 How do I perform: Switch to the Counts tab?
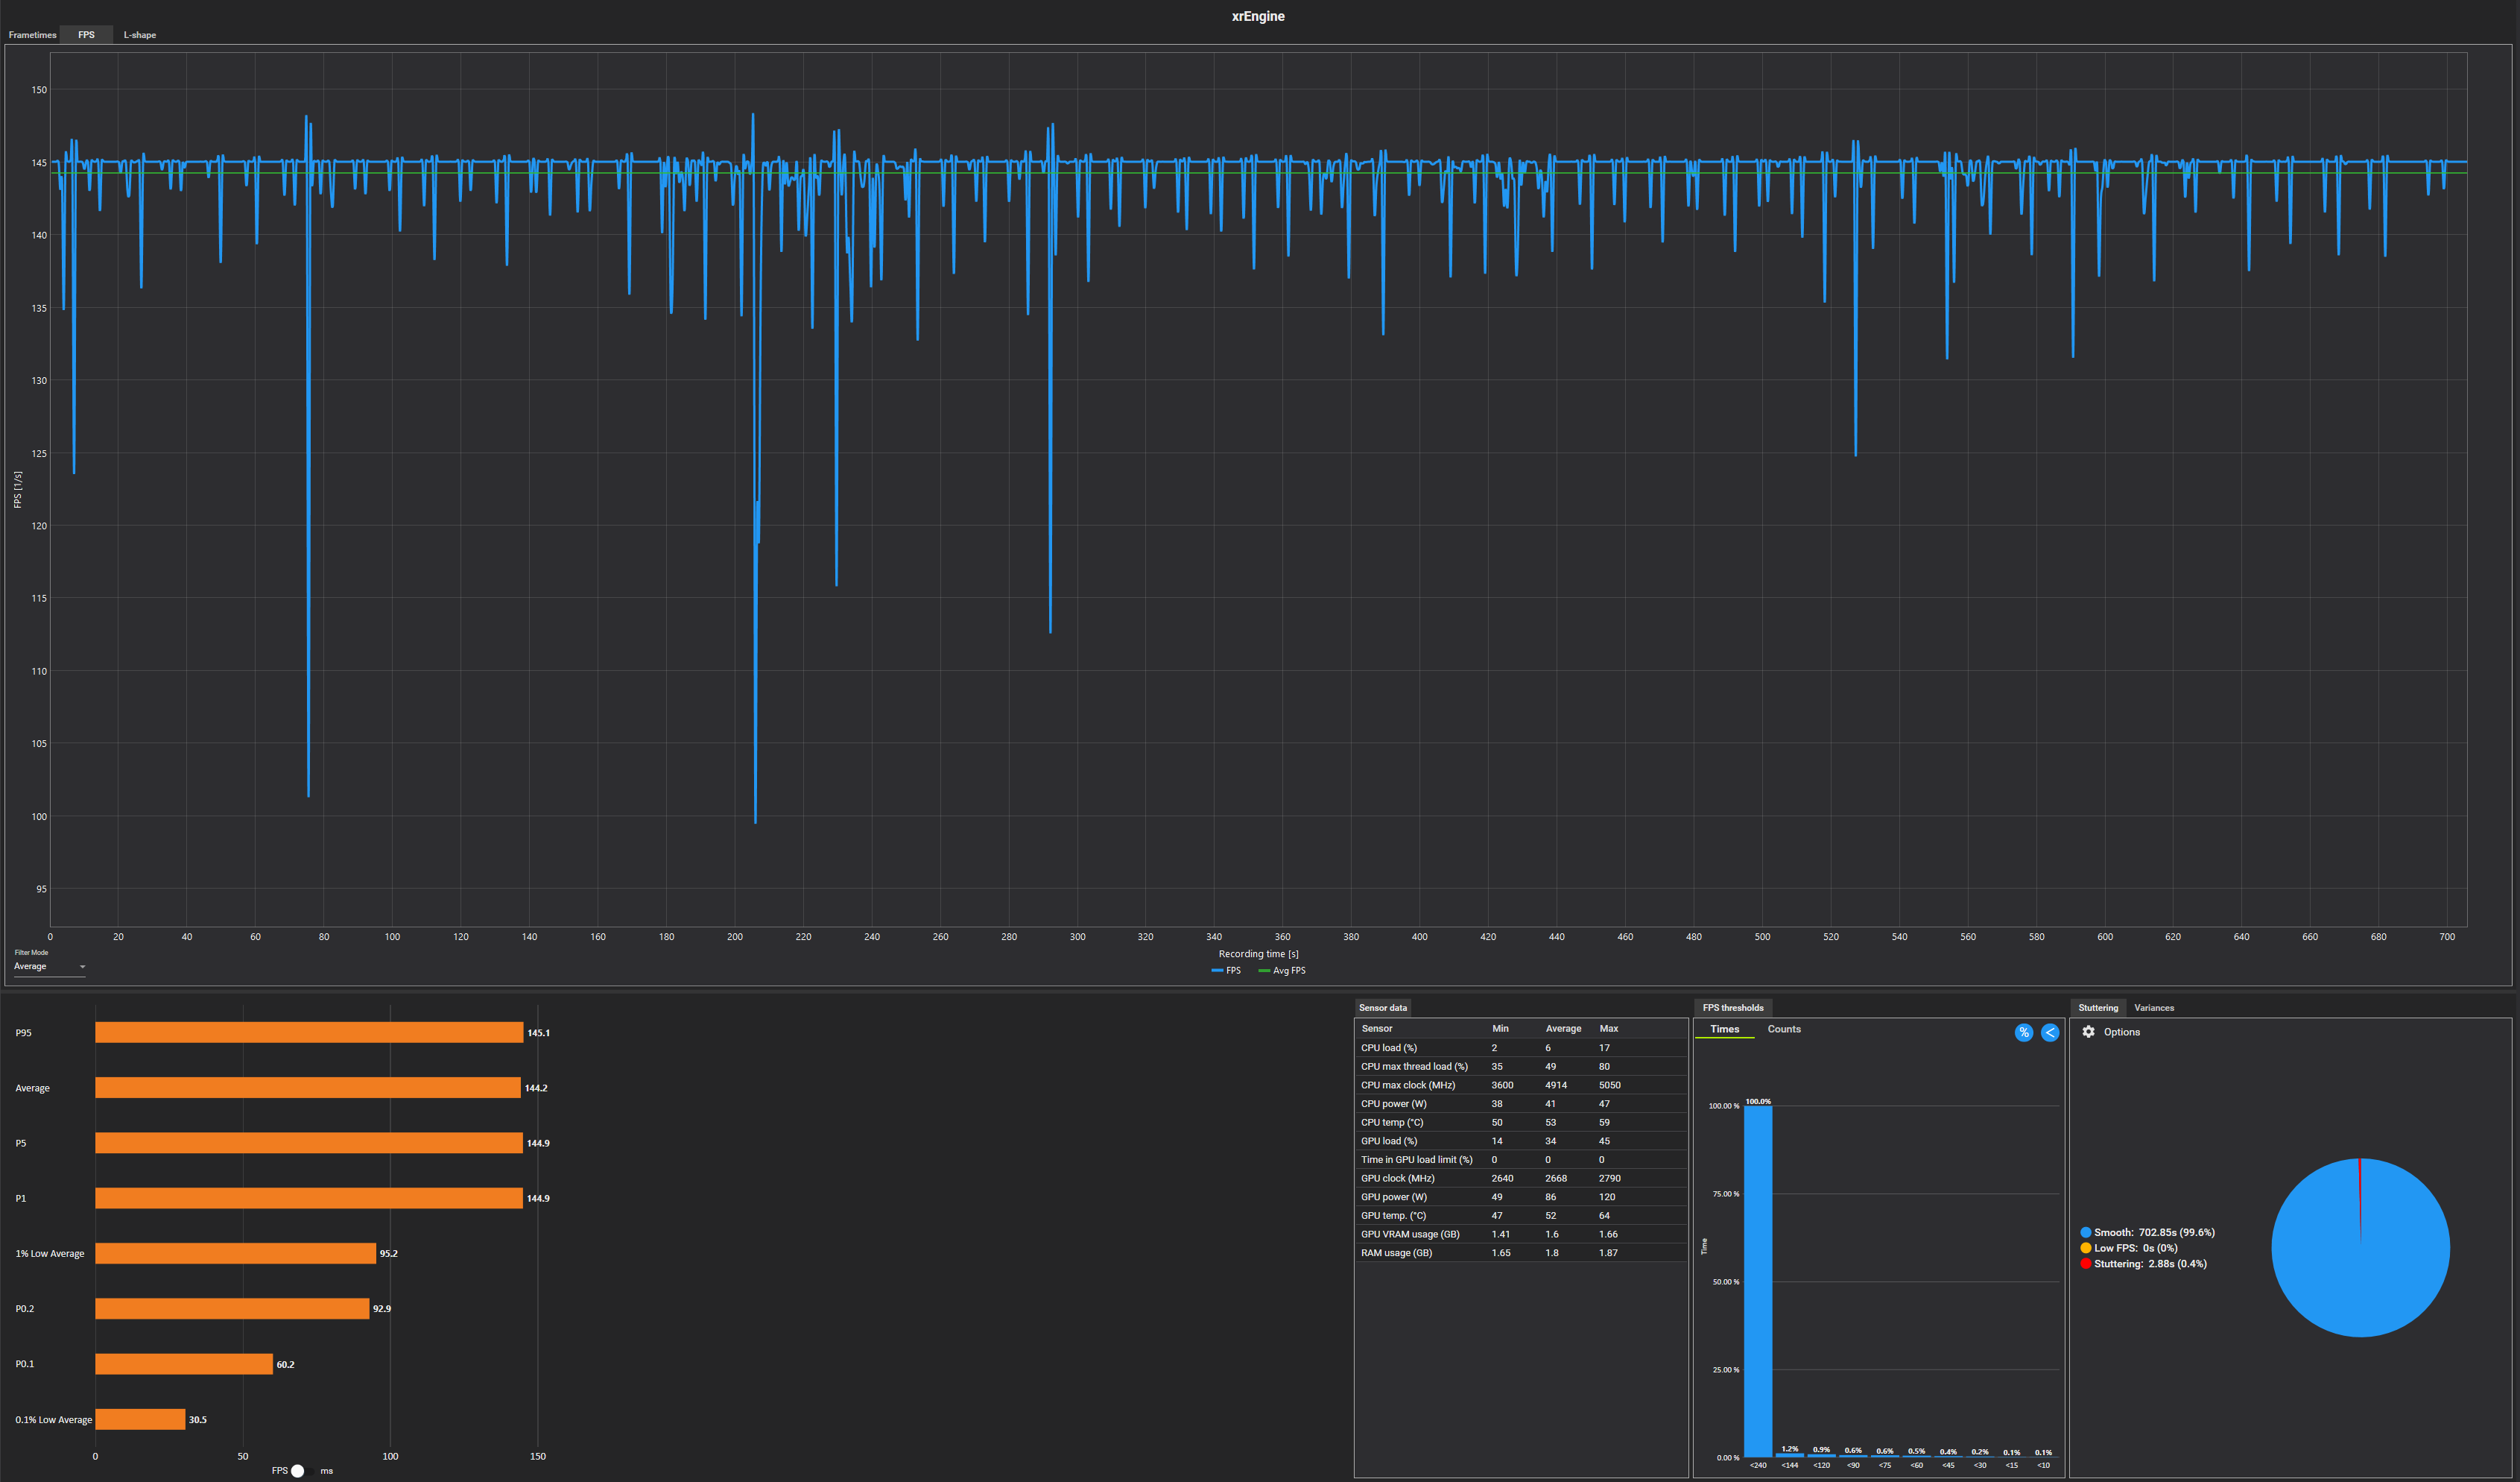click(x=1784, y=1029)
